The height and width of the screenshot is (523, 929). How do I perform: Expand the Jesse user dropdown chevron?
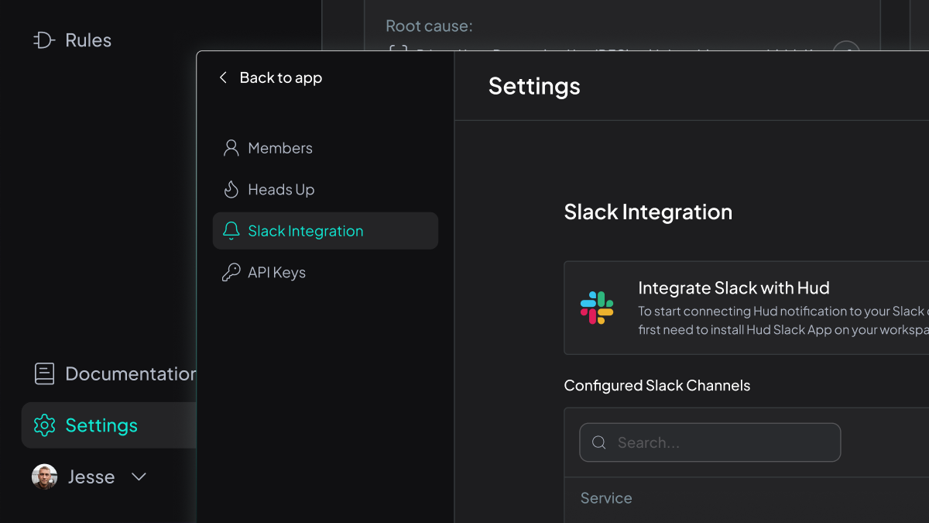click(x=139, y=477)
